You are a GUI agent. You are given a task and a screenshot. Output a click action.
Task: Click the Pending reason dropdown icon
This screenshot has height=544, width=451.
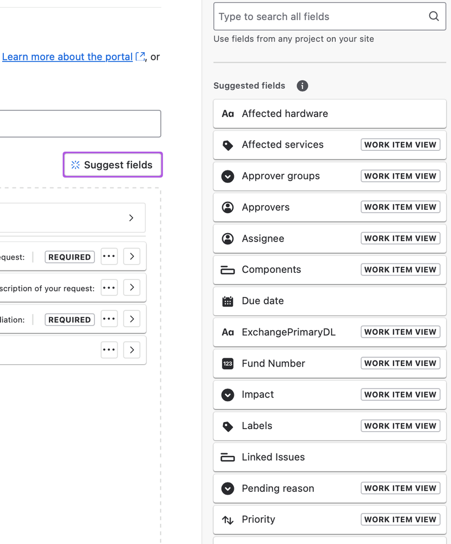[x=227, y=488]
